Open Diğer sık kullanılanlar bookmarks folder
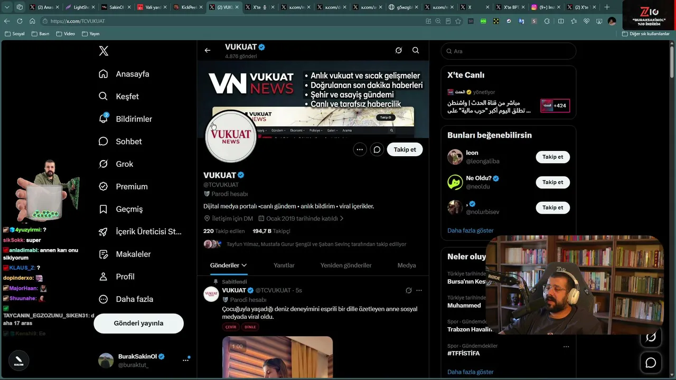The width and height of the screenshot is (676, 380). 646,34
